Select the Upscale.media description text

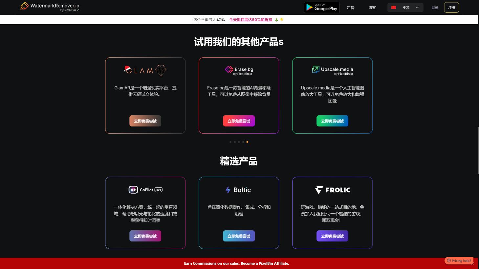click(x=332, y=94)
